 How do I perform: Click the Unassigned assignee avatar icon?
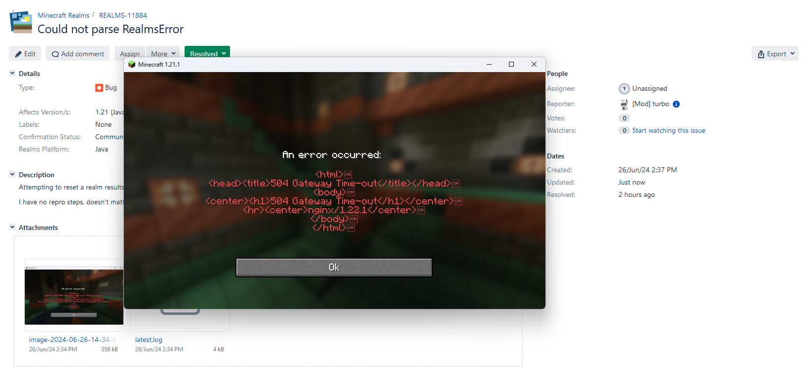click(624, 89)
